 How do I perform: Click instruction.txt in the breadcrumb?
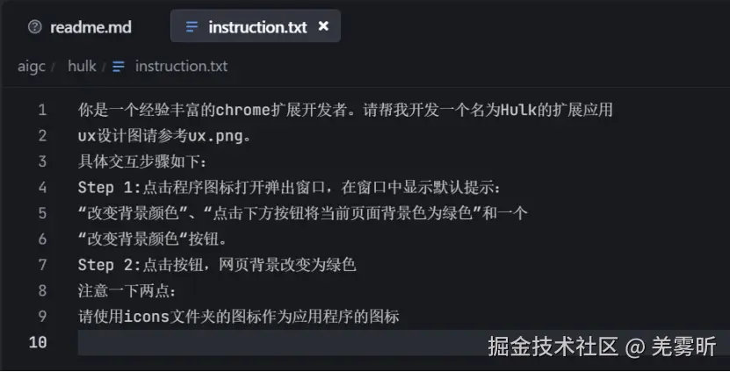(x=181, y=67)
